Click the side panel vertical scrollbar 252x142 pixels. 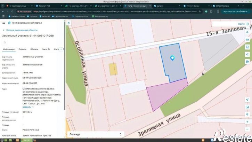pyautogui.click(x=65, y=65)
